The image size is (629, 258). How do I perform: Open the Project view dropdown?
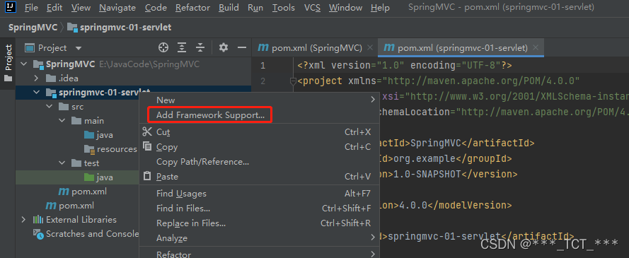tap(79, 49)
